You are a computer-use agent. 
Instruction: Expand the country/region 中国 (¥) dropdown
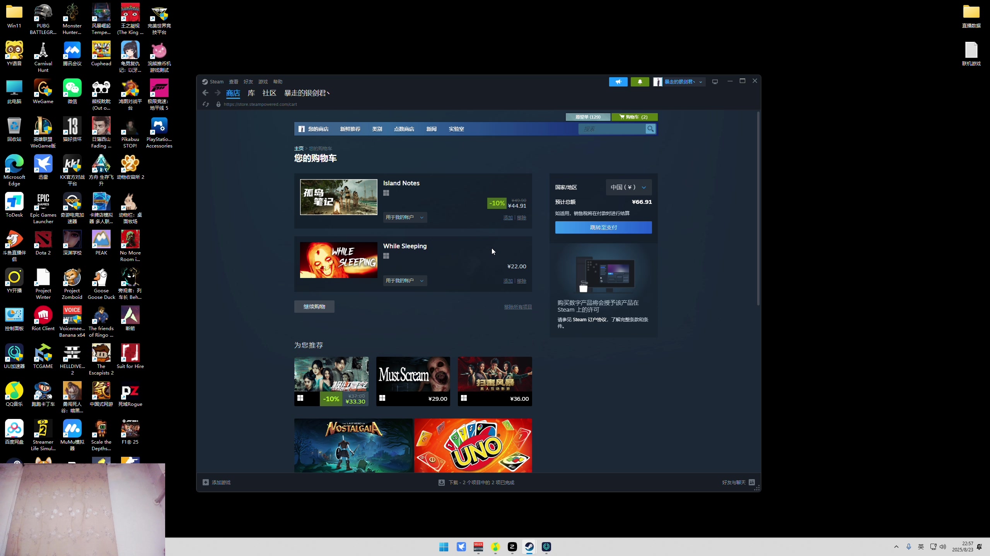[628, 187]
